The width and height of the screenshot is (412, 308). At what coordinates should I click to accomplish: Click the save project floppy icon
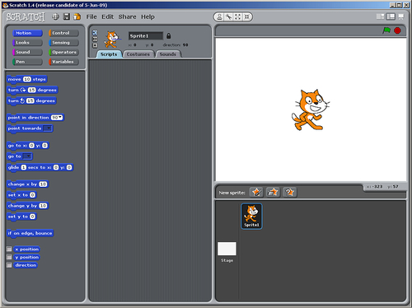click(67, 16)
